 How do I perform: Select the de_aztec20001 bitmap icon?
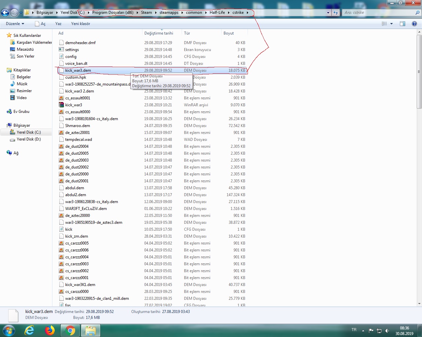point(61,133)
